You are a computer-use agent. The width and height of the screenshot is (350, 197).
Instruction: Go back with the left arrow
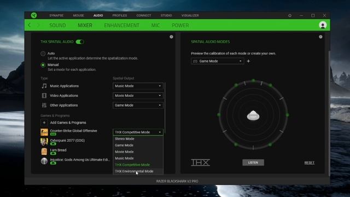(29, 25)
